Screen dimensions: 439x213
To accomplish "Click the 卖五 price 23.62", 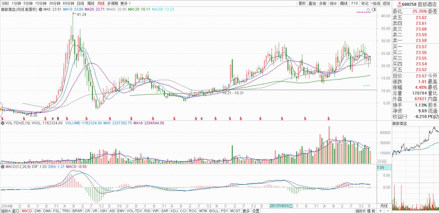I will (x=422, y=18).
